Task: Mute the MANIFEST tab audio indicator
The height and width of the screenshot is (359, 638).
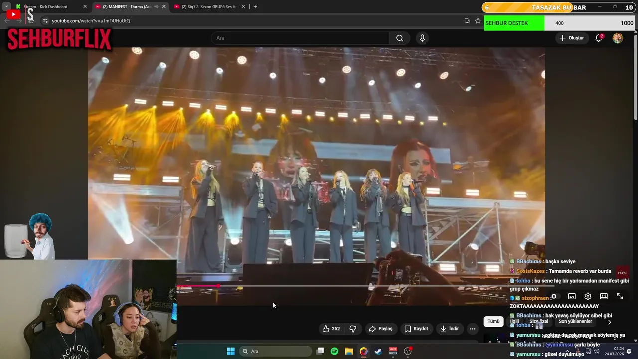Action: (x=156, y=7)
